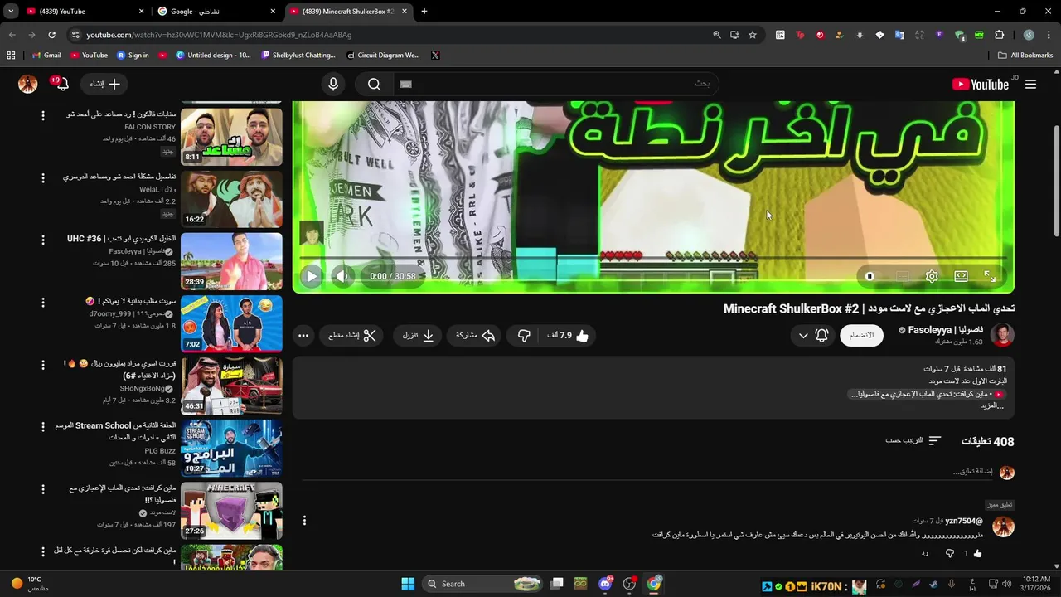Bookmark this page with star icon

(753, 35)
